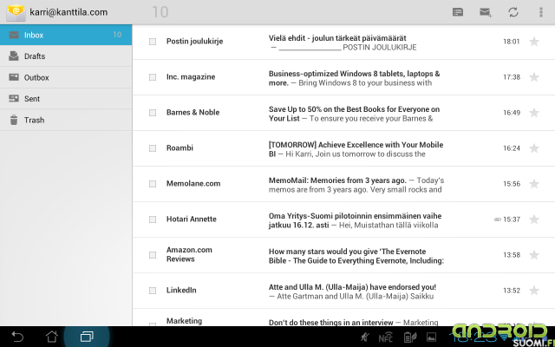This screenshot has height=347, width=555.
Task: Tick the Roambi email checkbox
Action: [153, 148]
